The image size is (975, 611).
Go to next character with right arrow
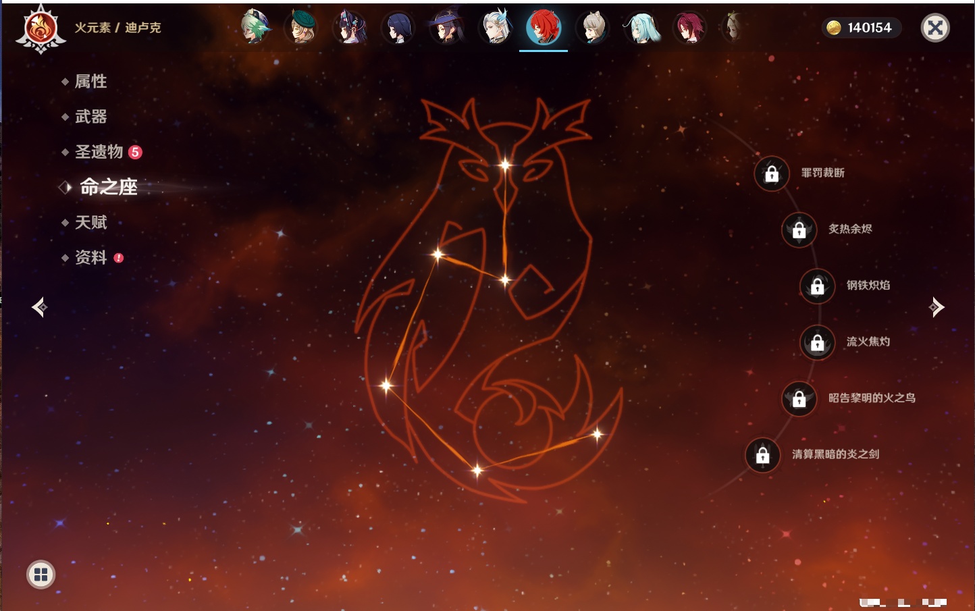pos(937,307)
